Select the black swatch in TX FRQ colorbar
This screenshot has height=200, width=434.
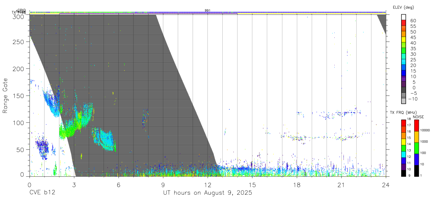click(404, 174)
